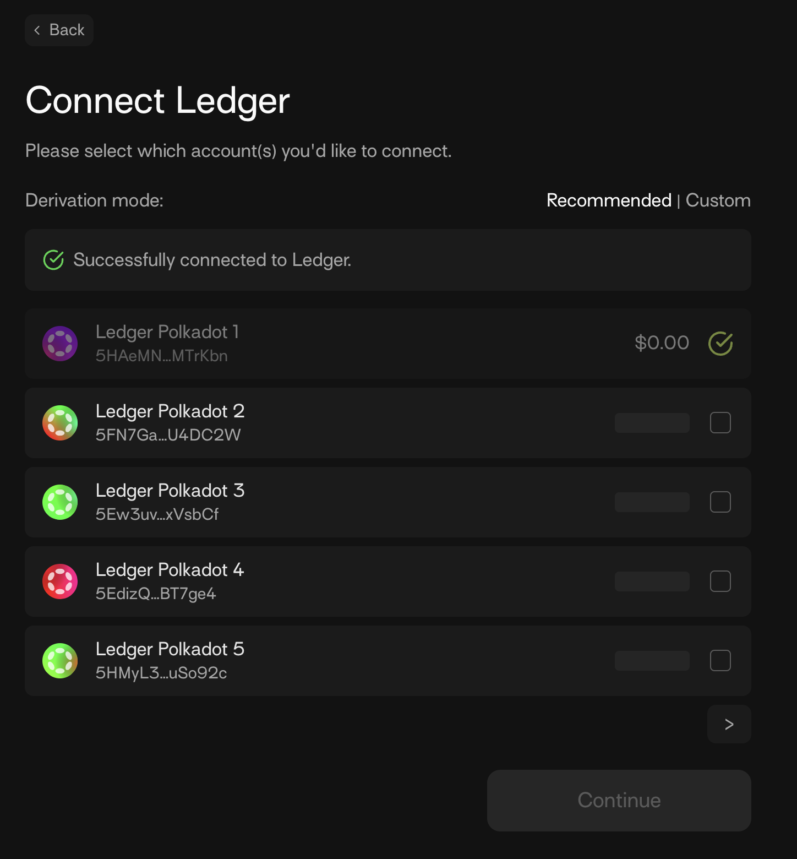Click the back chevron icon

click(x=37, y=30)
